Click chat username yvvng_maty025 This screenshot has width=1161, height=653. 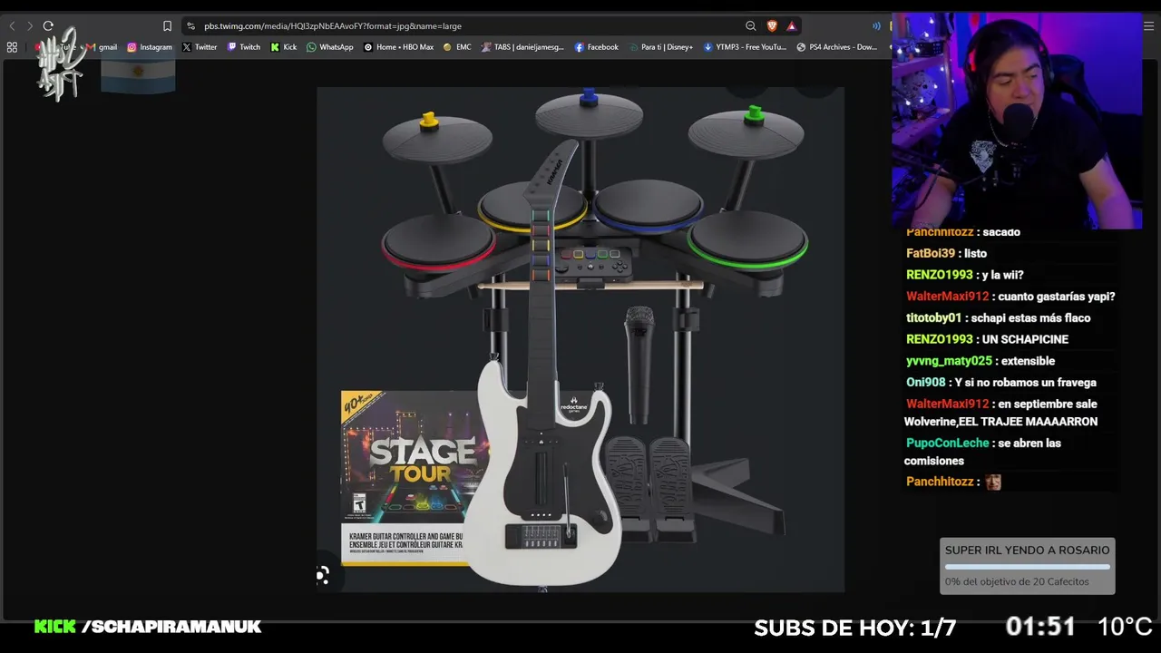(949, 361)
